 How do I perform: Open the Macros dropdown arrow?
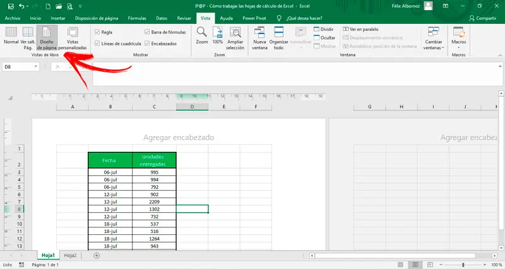point(459,48)
